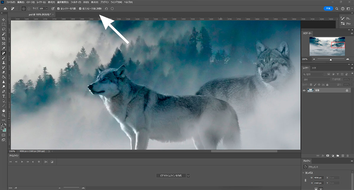
Task: Select the Move tool
Action: (x=4, y=19)
